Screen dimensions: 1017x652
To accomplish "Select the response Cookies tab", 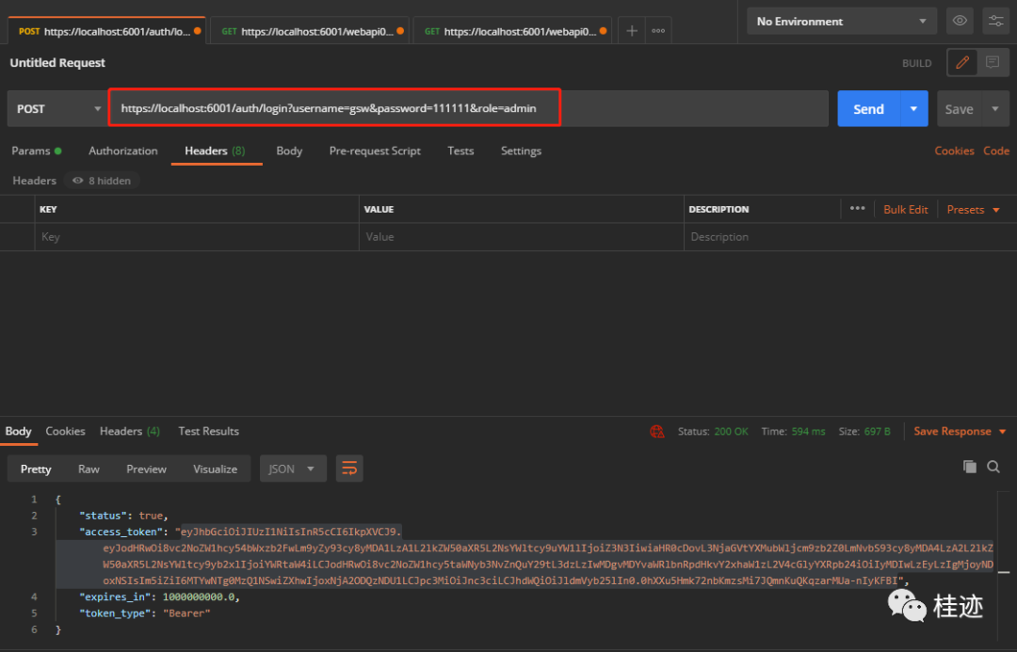I will click(x=65, y=432).
